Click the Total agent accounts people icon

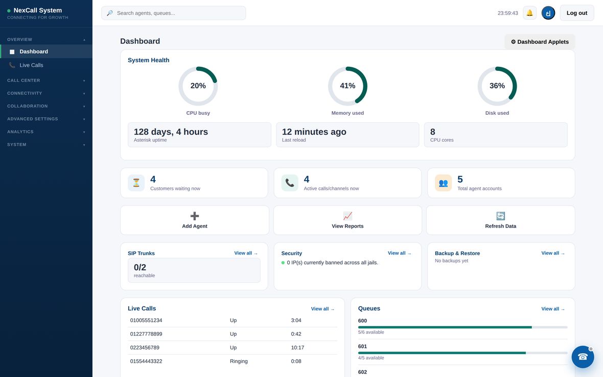point(443,183)
